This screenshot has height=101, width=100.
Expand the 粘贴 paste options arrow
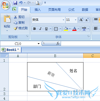pyautogui.click(x=7, y=31)
